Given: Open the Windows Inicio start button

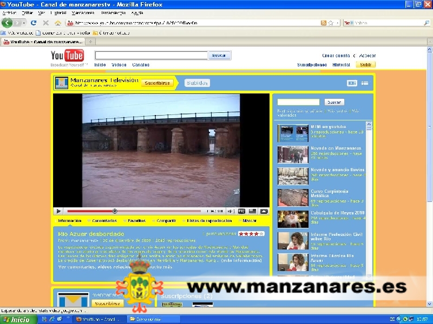Looking at the screenshot, I should tap(18, 319).
